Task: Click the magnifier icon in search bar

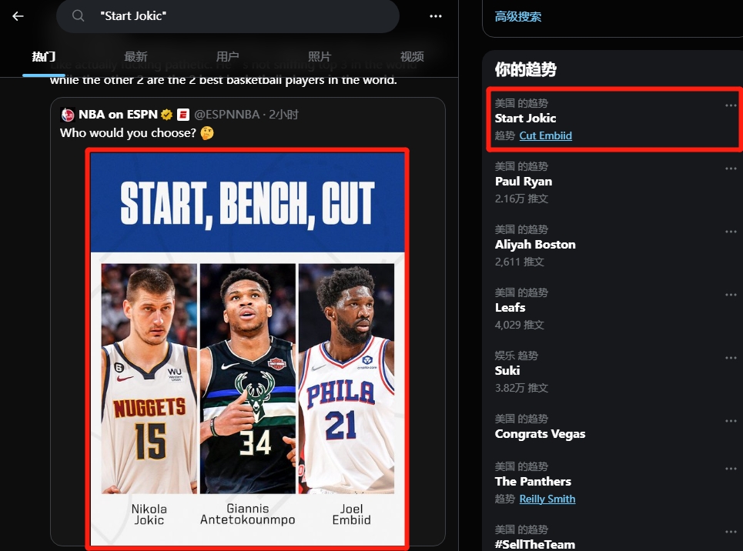Action: 78,16
